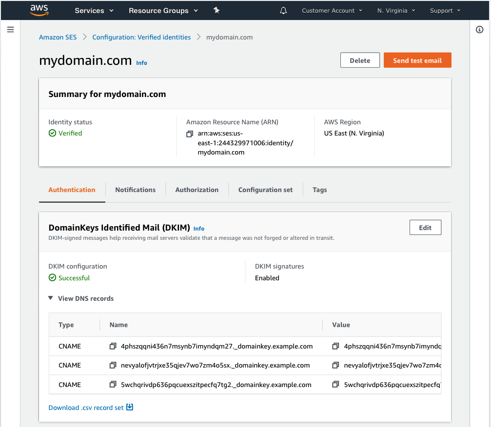Copy name of nevyalofjvtrjxe CNAME record

[x=113, y=365]
